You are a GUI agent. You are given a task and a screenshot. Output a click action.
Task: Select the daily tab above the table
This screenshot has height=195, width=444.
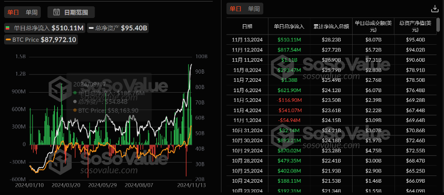[235, 9]
